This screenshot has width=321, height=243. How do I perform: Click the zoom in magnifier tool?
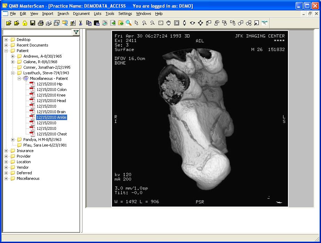144,23
